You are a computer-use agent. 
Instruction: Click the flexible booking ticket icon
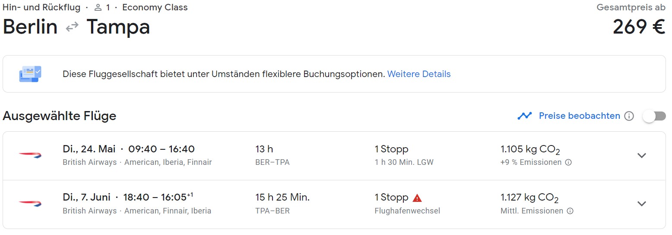(30, 74)
